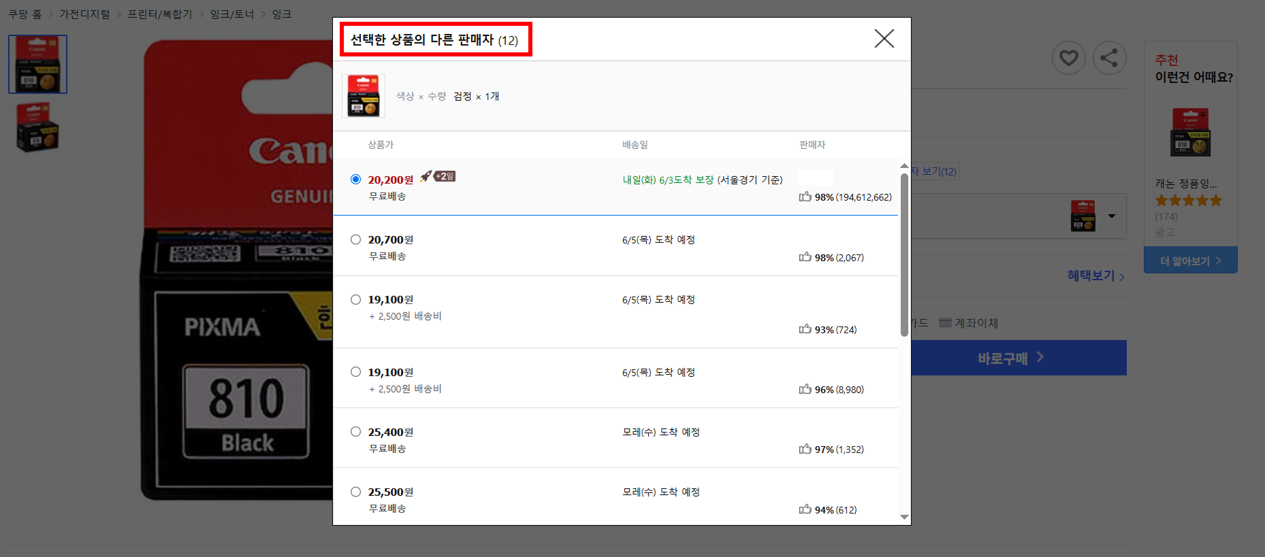1265x557 pixels.
Task: Select the second product thumbnail
Action: click(x=37, y=126)
